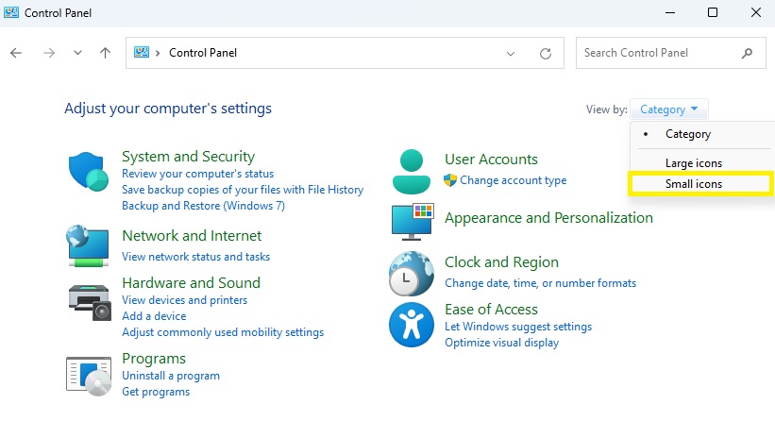
Task: Click Change date, time, or number formats
Action: tap(541, 283)
